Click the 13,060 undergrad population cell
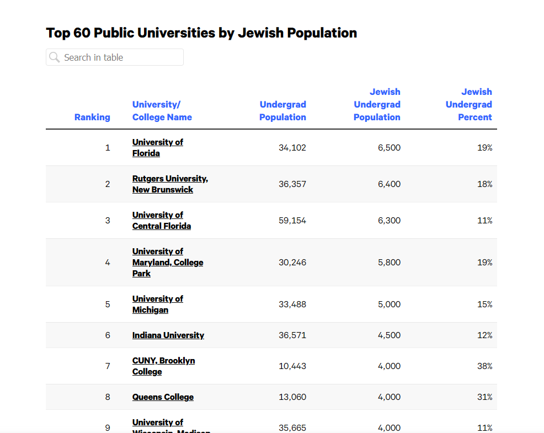544x433 pixels. 292,397
